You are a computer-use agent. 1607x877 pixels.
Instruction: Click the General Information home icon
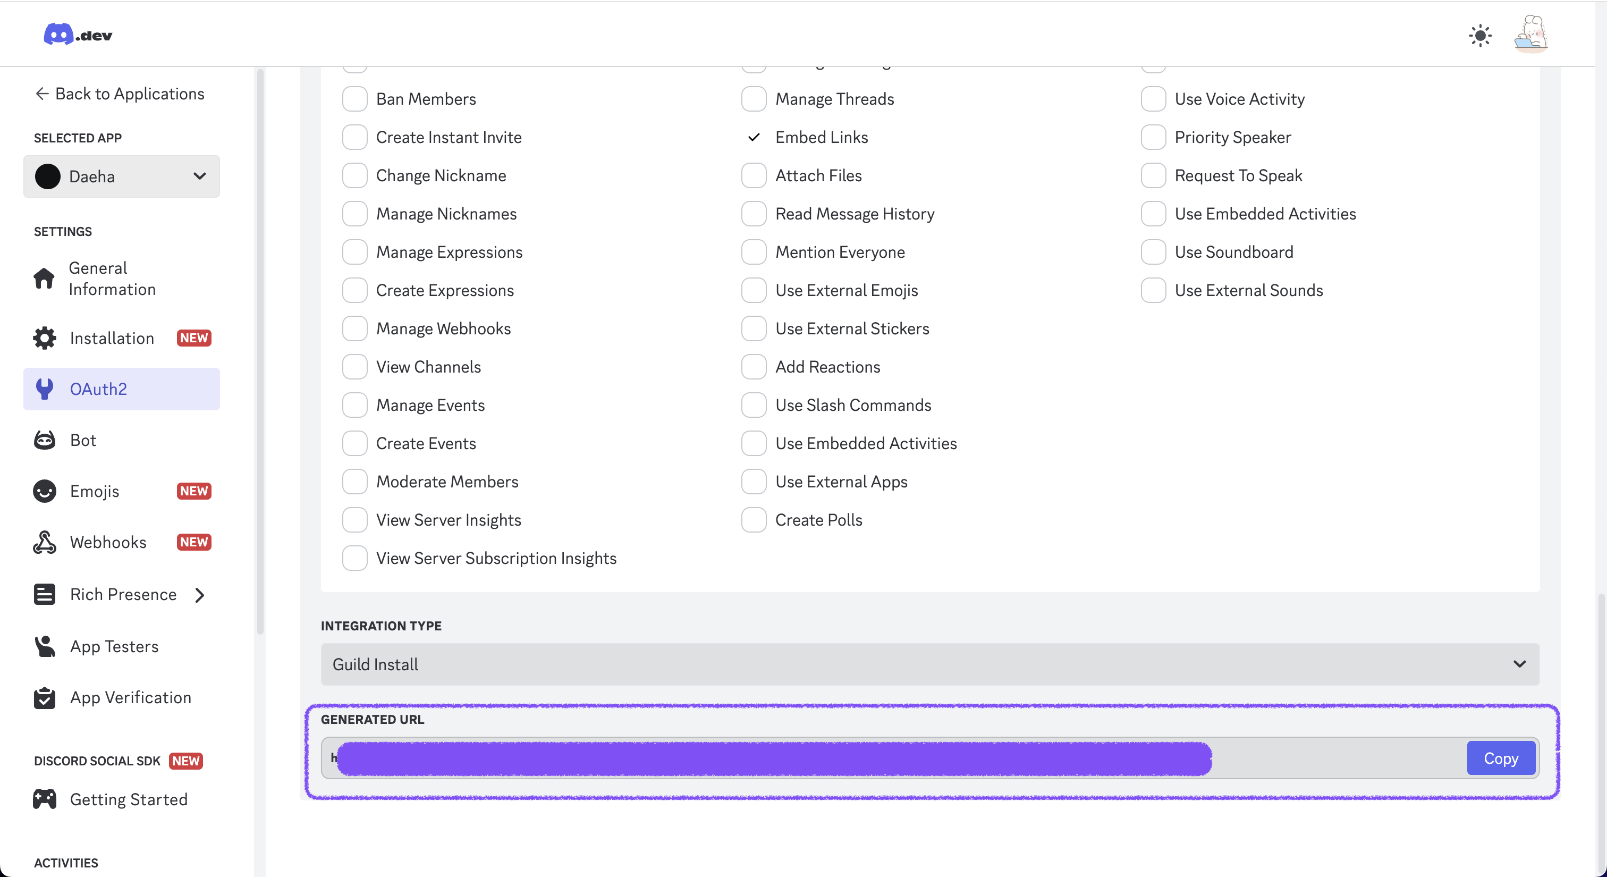coord(44,278)
